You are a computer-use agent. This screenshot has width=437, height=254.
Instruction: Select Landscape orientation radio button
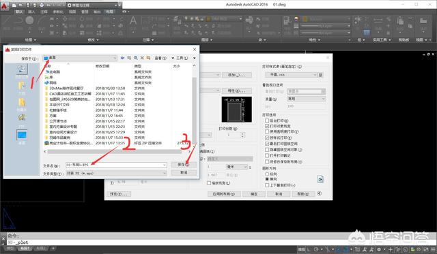tap(267, 179)
